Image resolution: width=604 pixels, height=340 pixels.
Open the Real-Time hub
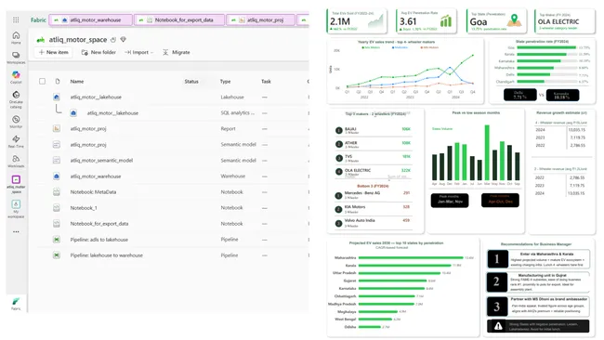coord(16,141)
